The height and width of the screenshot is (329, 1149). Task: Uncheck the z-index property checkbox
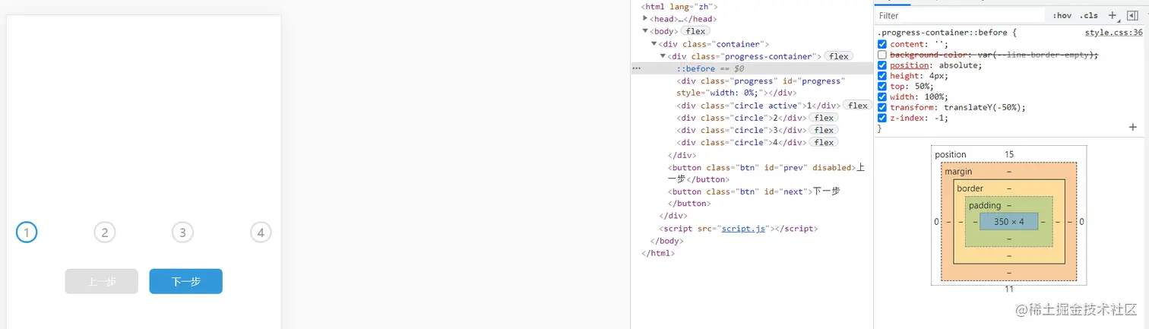[x=882, y=118]
